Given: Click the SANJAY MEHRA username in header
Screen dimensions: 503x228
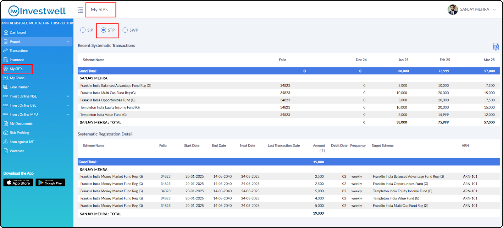Looking at the screenshot, I should 474,9.
